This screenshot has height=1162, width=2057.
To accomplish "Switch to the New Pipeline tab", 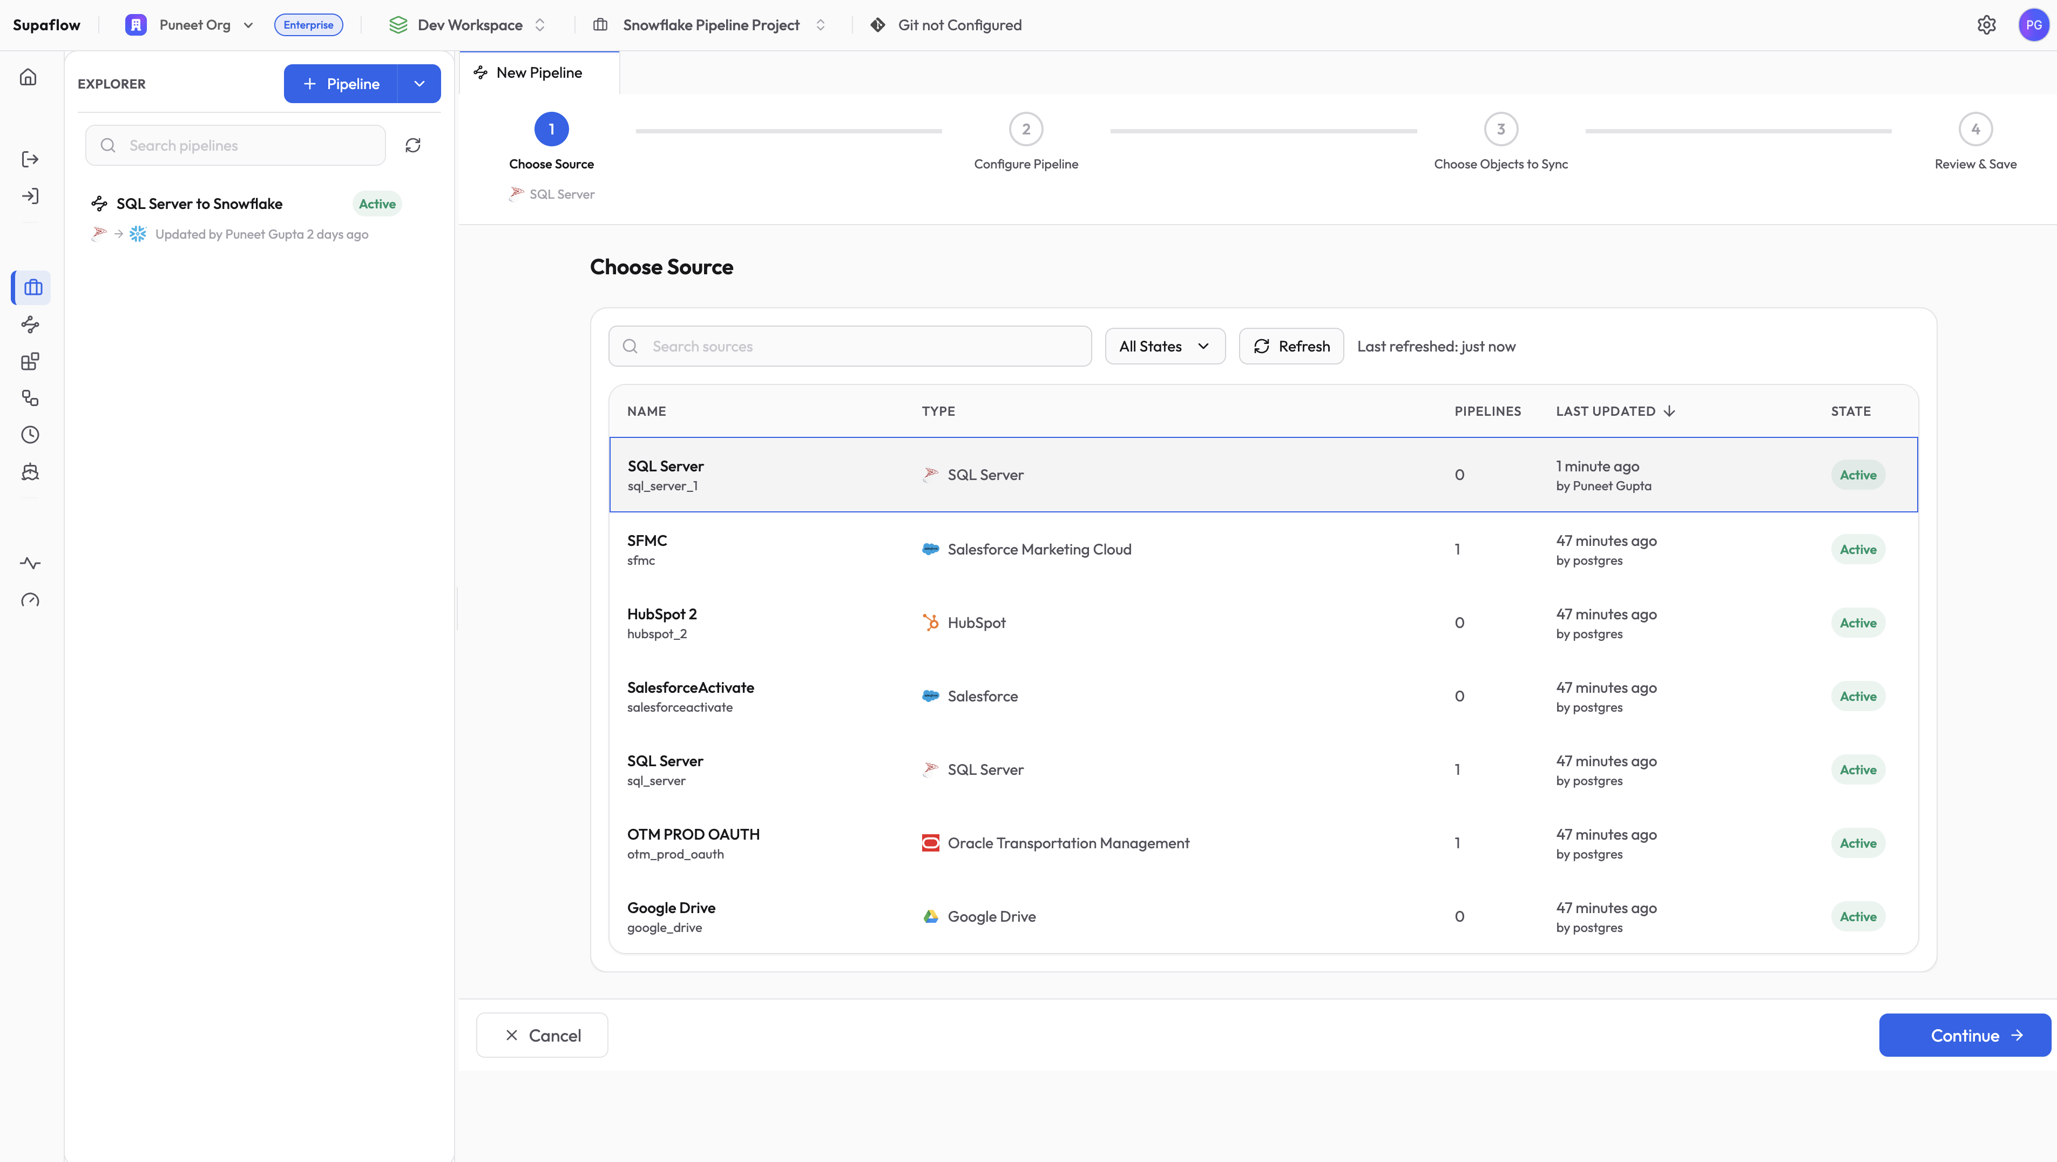I will tap(539, 73).
